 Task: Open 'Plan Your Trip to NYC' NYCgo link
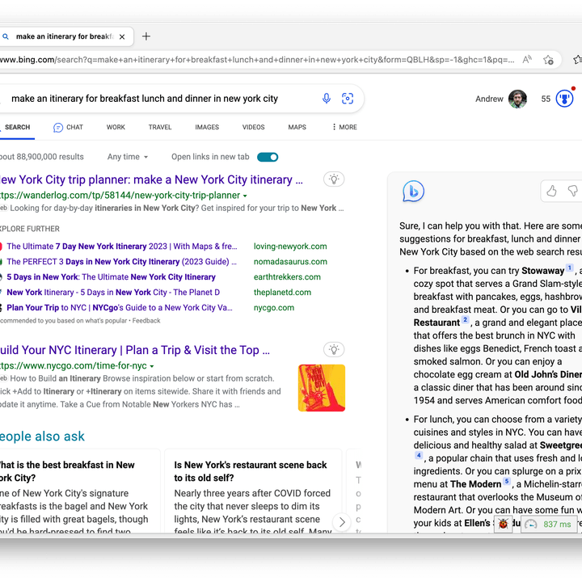point(120,308)
